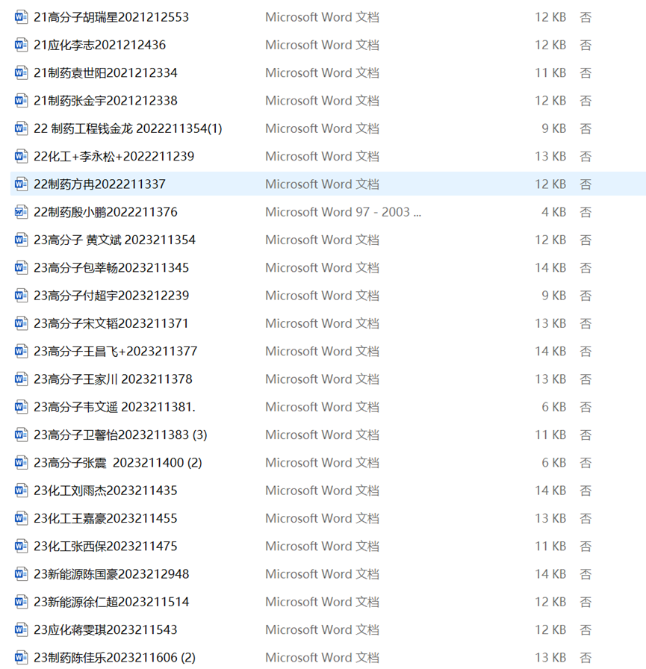This screenshot has height=669, width=646.
Task: Select Word icon of 23高分子王昌飞+2023211377
Action: tap(22, 351)
